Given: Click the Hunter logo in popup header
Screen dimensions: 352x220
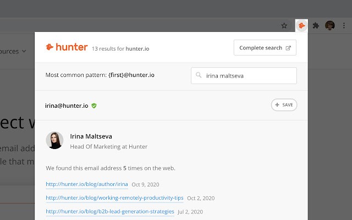Looking at the screenshot, I should [67, 47].
